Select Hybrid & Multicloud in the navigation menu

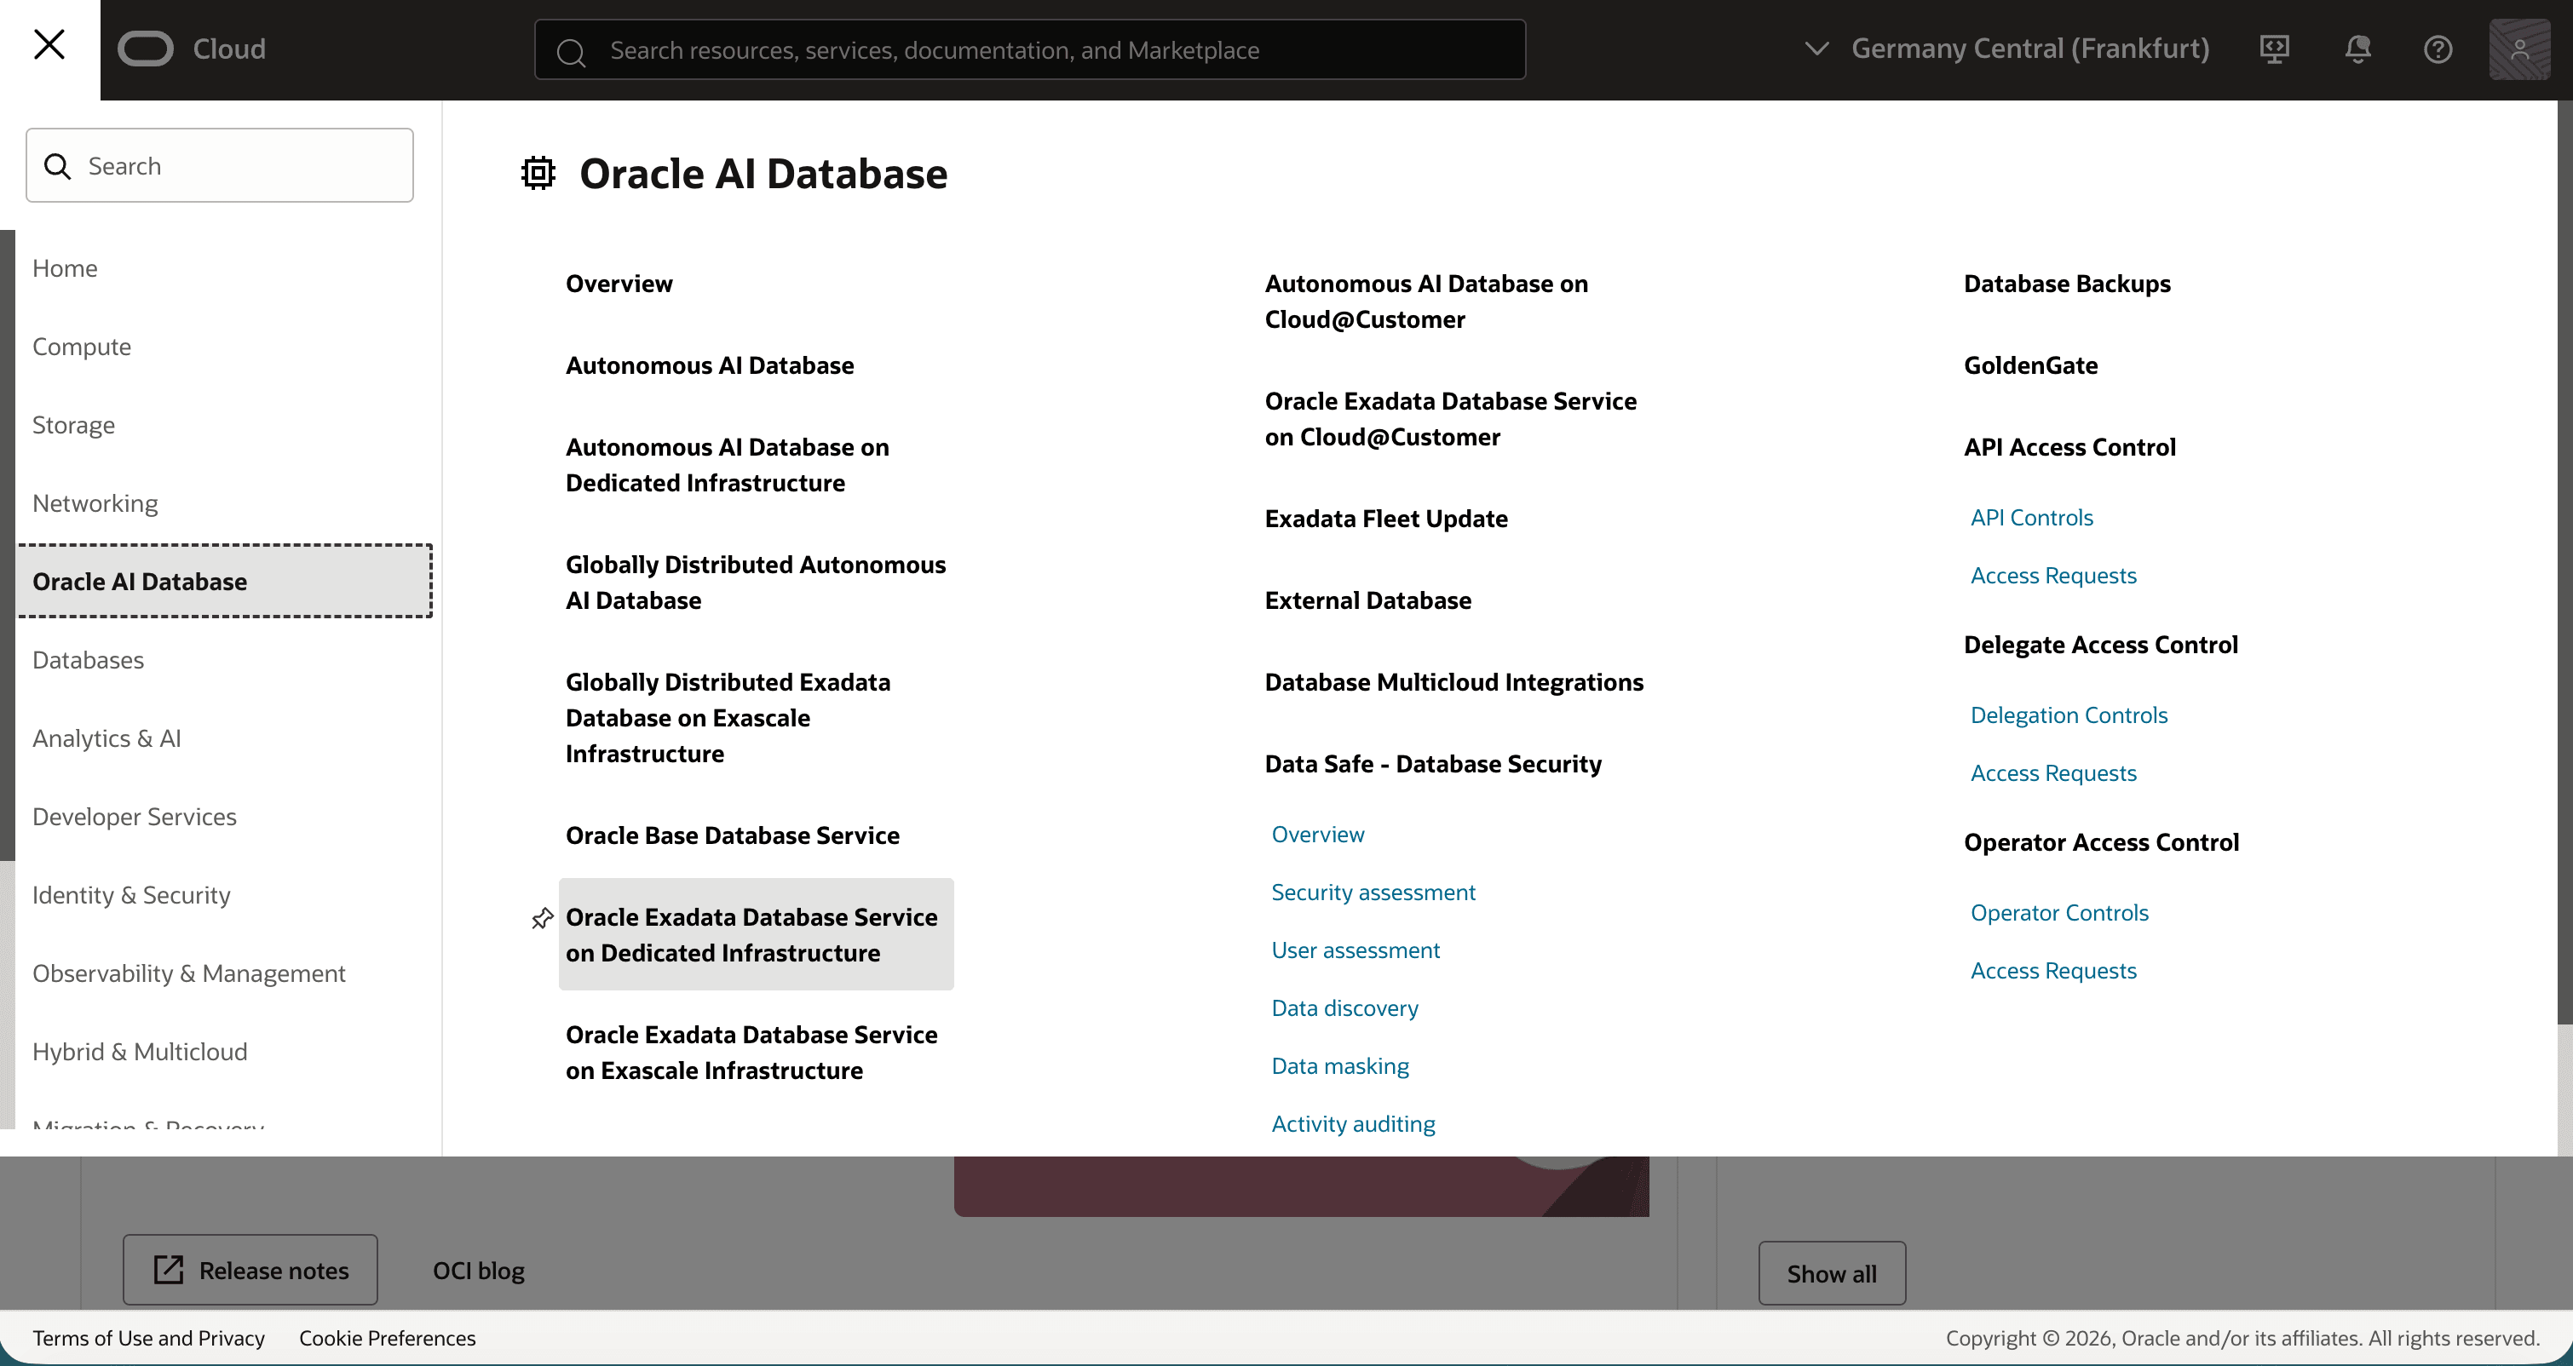[140, 1052]
